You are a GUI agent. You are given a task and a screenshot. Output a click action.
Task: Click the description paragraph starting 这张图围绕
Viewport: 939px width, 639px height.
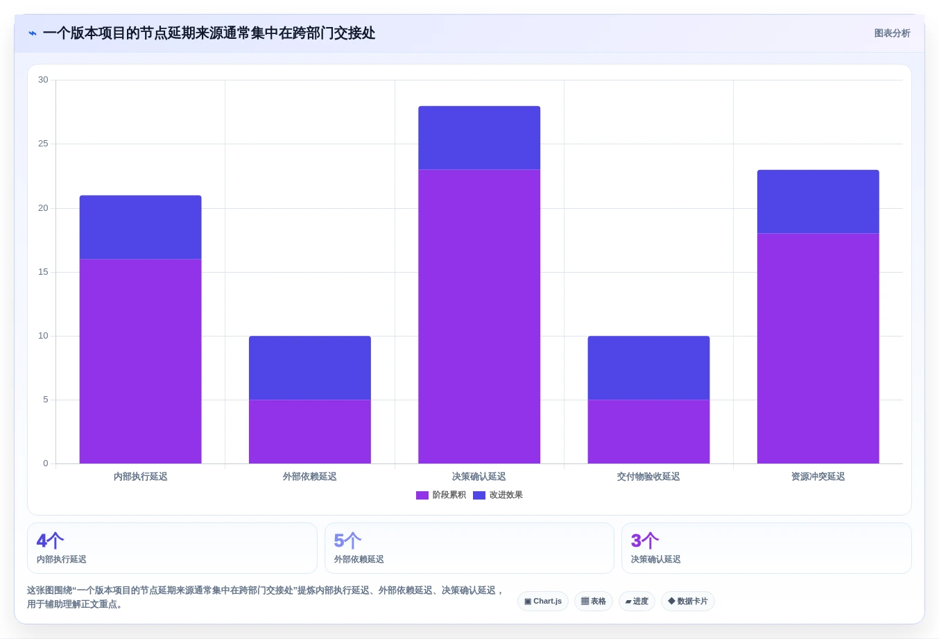[265, 597]
